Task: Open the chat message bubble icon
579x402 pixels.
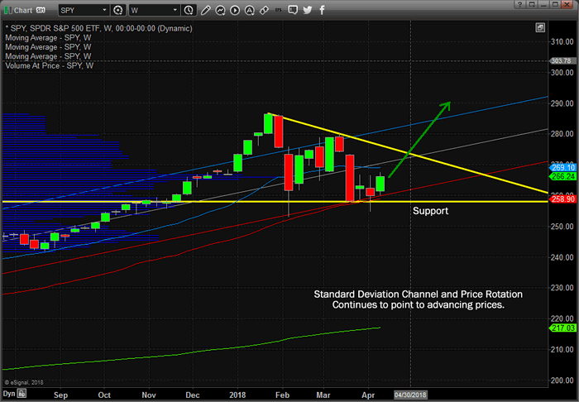Action: [293, 10]
